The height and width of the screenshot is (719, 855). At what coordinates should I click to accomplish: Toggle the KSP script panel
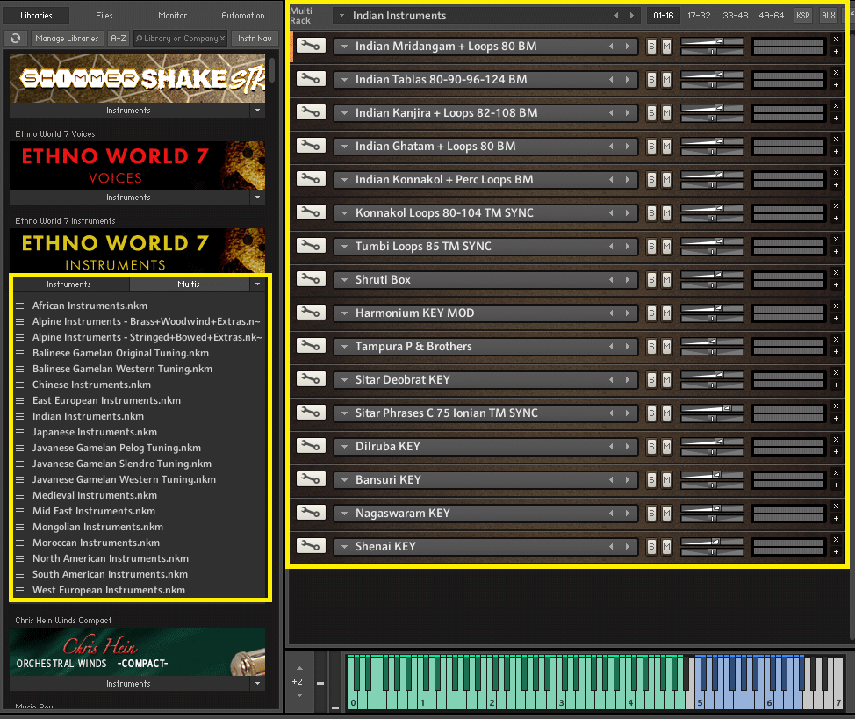[x=802, y=15]
